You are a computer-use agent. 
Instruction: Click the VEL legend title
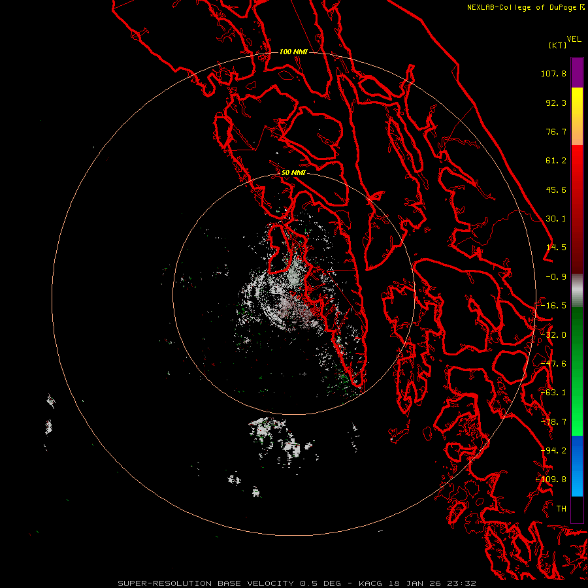tap(574, 39)
